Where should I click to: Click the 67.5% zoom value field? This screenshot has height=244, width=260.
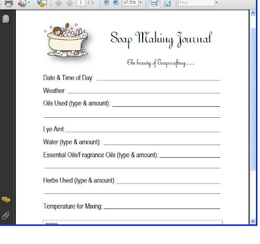[x=130, y=2]
